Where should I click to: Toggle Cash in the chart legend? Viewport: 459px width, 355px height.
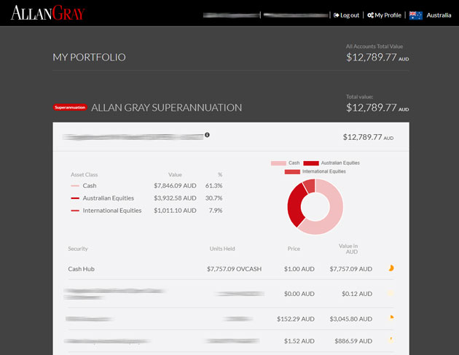click(285, 163)
